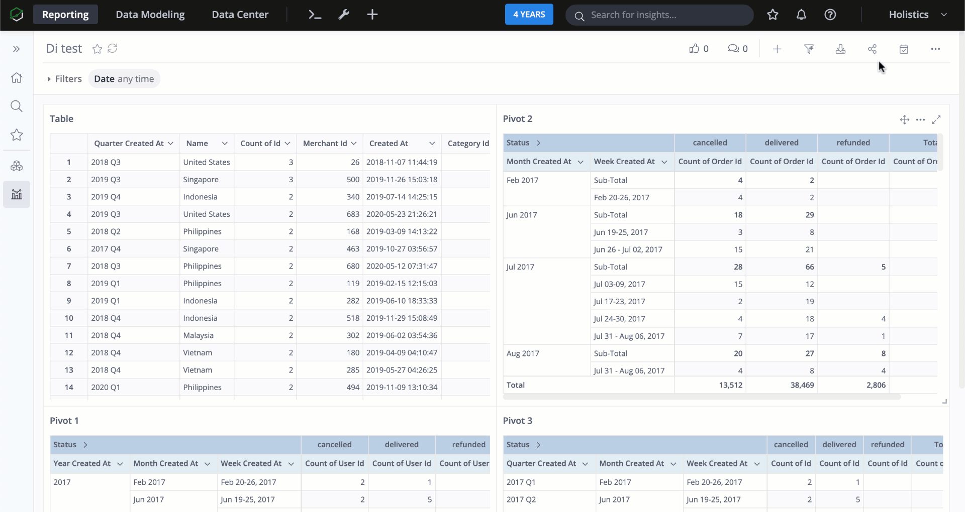This screenshot has height=512, width=965.
Task: Go to Home in the sidebar
Action: pos(17,78)
